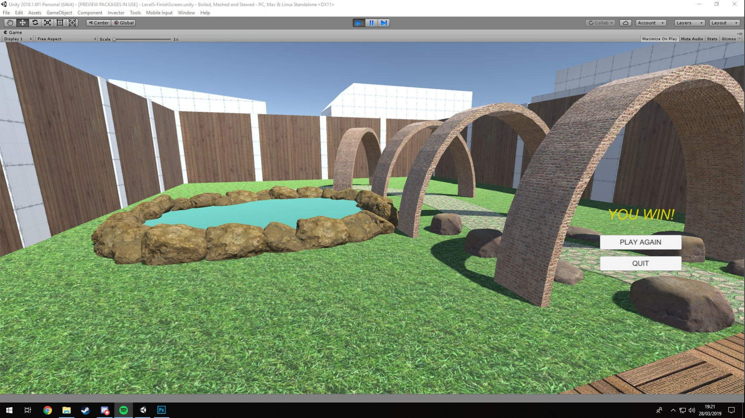Open the Free Aspect dropdown
The height and width of the screenshot is (418, 745).
pyautogui.click(x=66, y=39)
